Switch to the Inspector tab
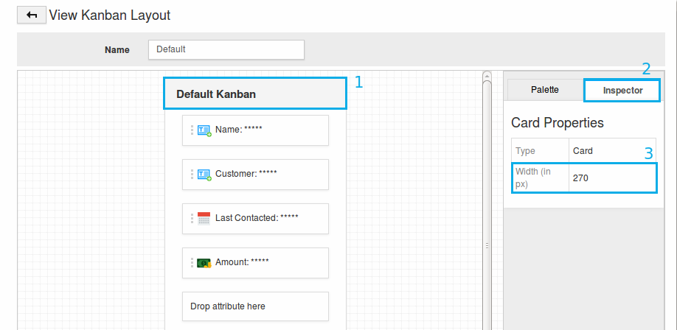This screenshot has width=677, height=330. [x=622, y=91]
